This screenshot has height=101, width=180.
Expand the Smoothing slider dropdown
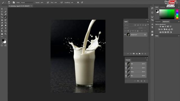tap(75, 3)
